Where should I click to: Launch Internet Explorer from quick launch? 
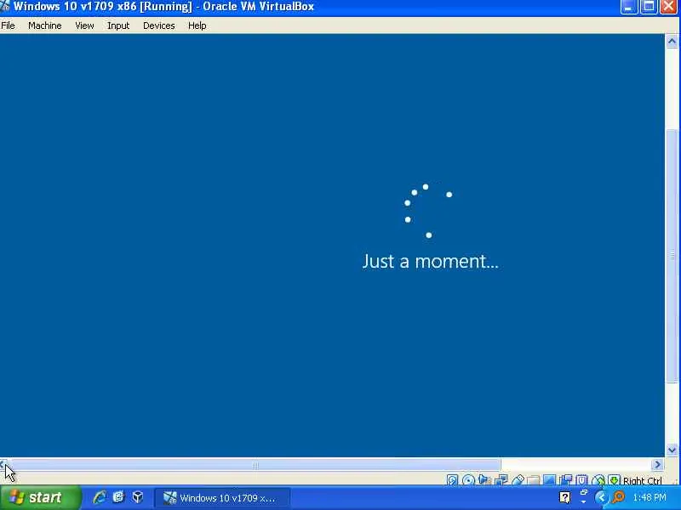click(100, 497)
